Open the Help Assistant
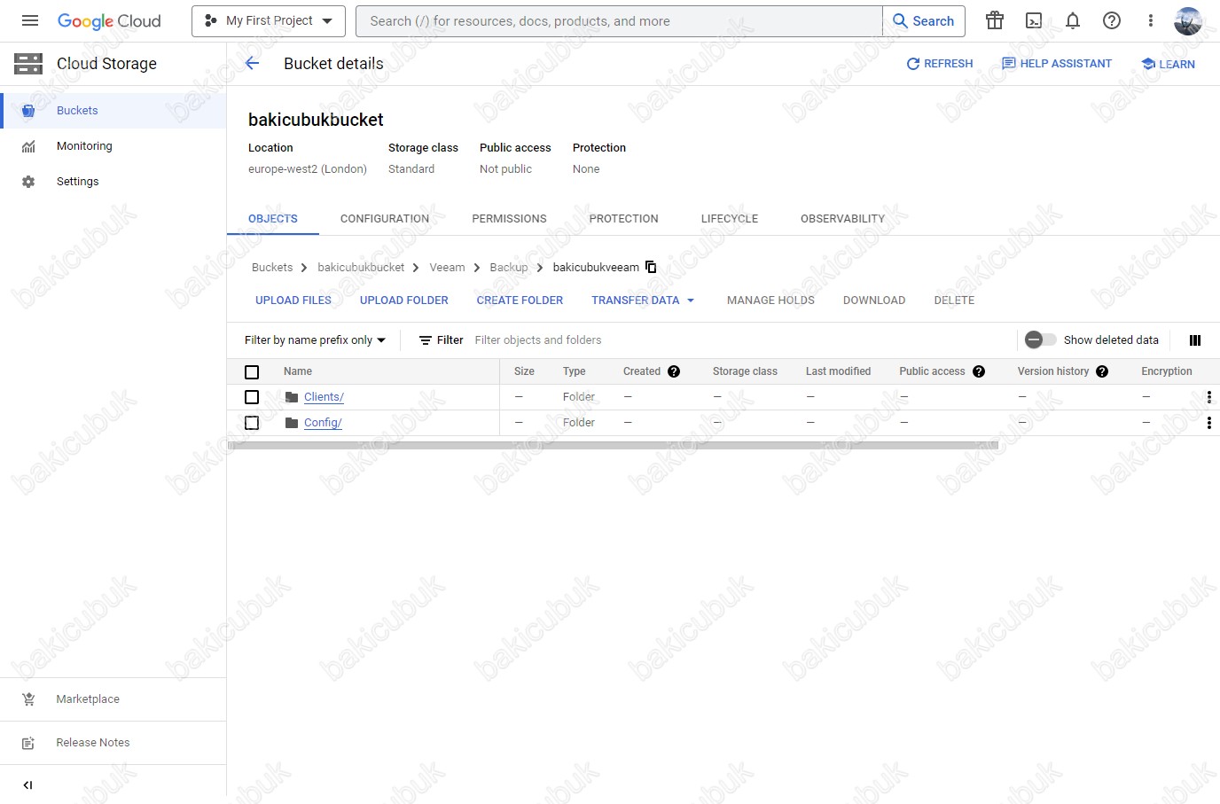This screenshot has height=804, width=1220. pyautogui.click(x=1057, y=64)
